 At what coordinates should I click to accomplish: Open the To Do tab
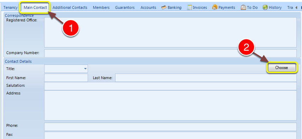point(249,7)
